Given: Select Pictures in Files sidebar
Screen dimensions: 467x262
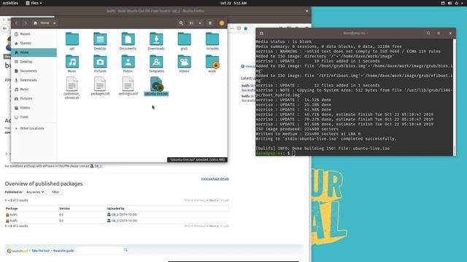Looking at the screenshot, I should (x=34, y=99).
